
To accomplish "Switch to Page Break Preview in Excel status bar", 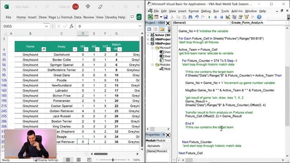I will 89,160.
